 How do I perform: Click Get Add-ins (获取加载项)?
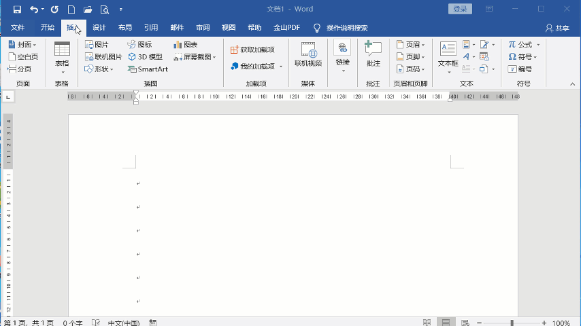[x=252, y=50]
